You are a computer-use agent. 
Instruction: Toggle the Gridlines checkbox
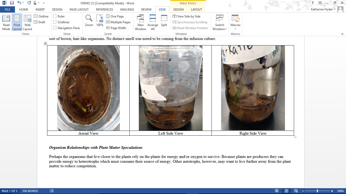point(55,22)
